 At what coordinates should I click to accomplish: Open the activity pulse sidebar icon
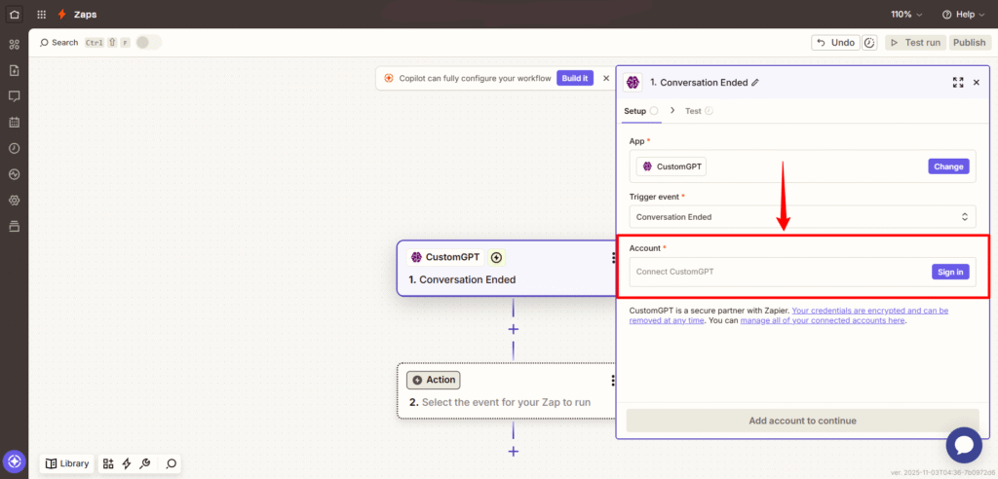pos(14,174)
